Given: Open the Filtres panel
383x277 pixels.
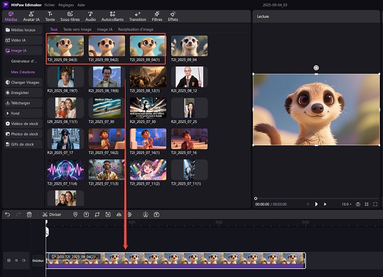Looking at the screenshot, I should pos(157,17).
